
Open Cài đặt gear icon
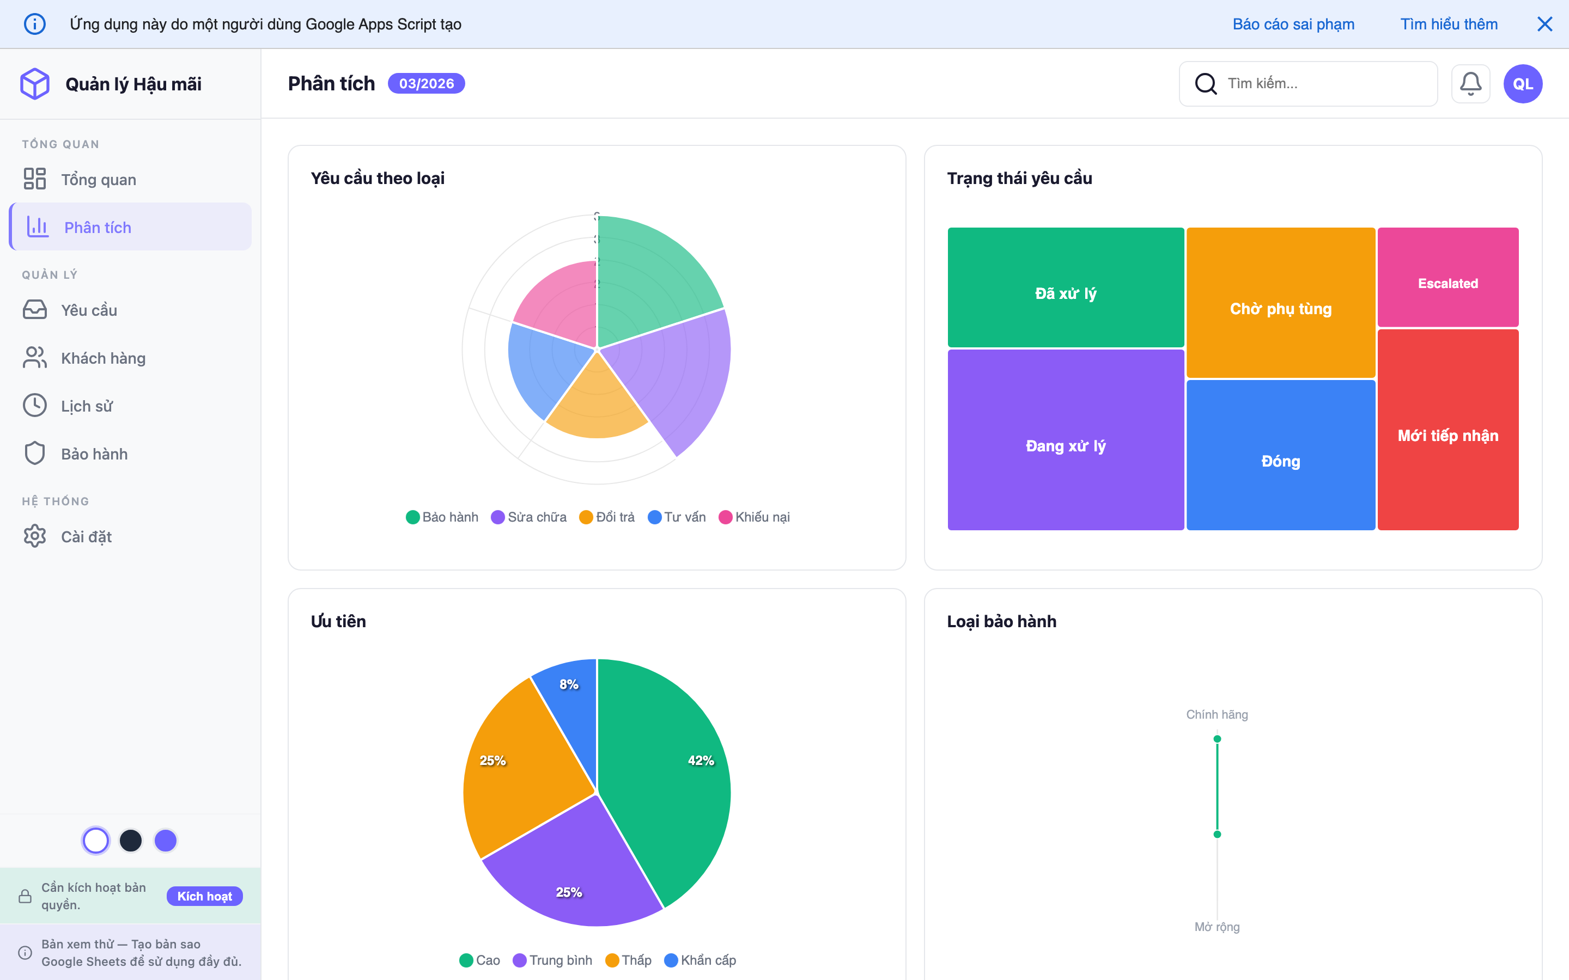35,536
